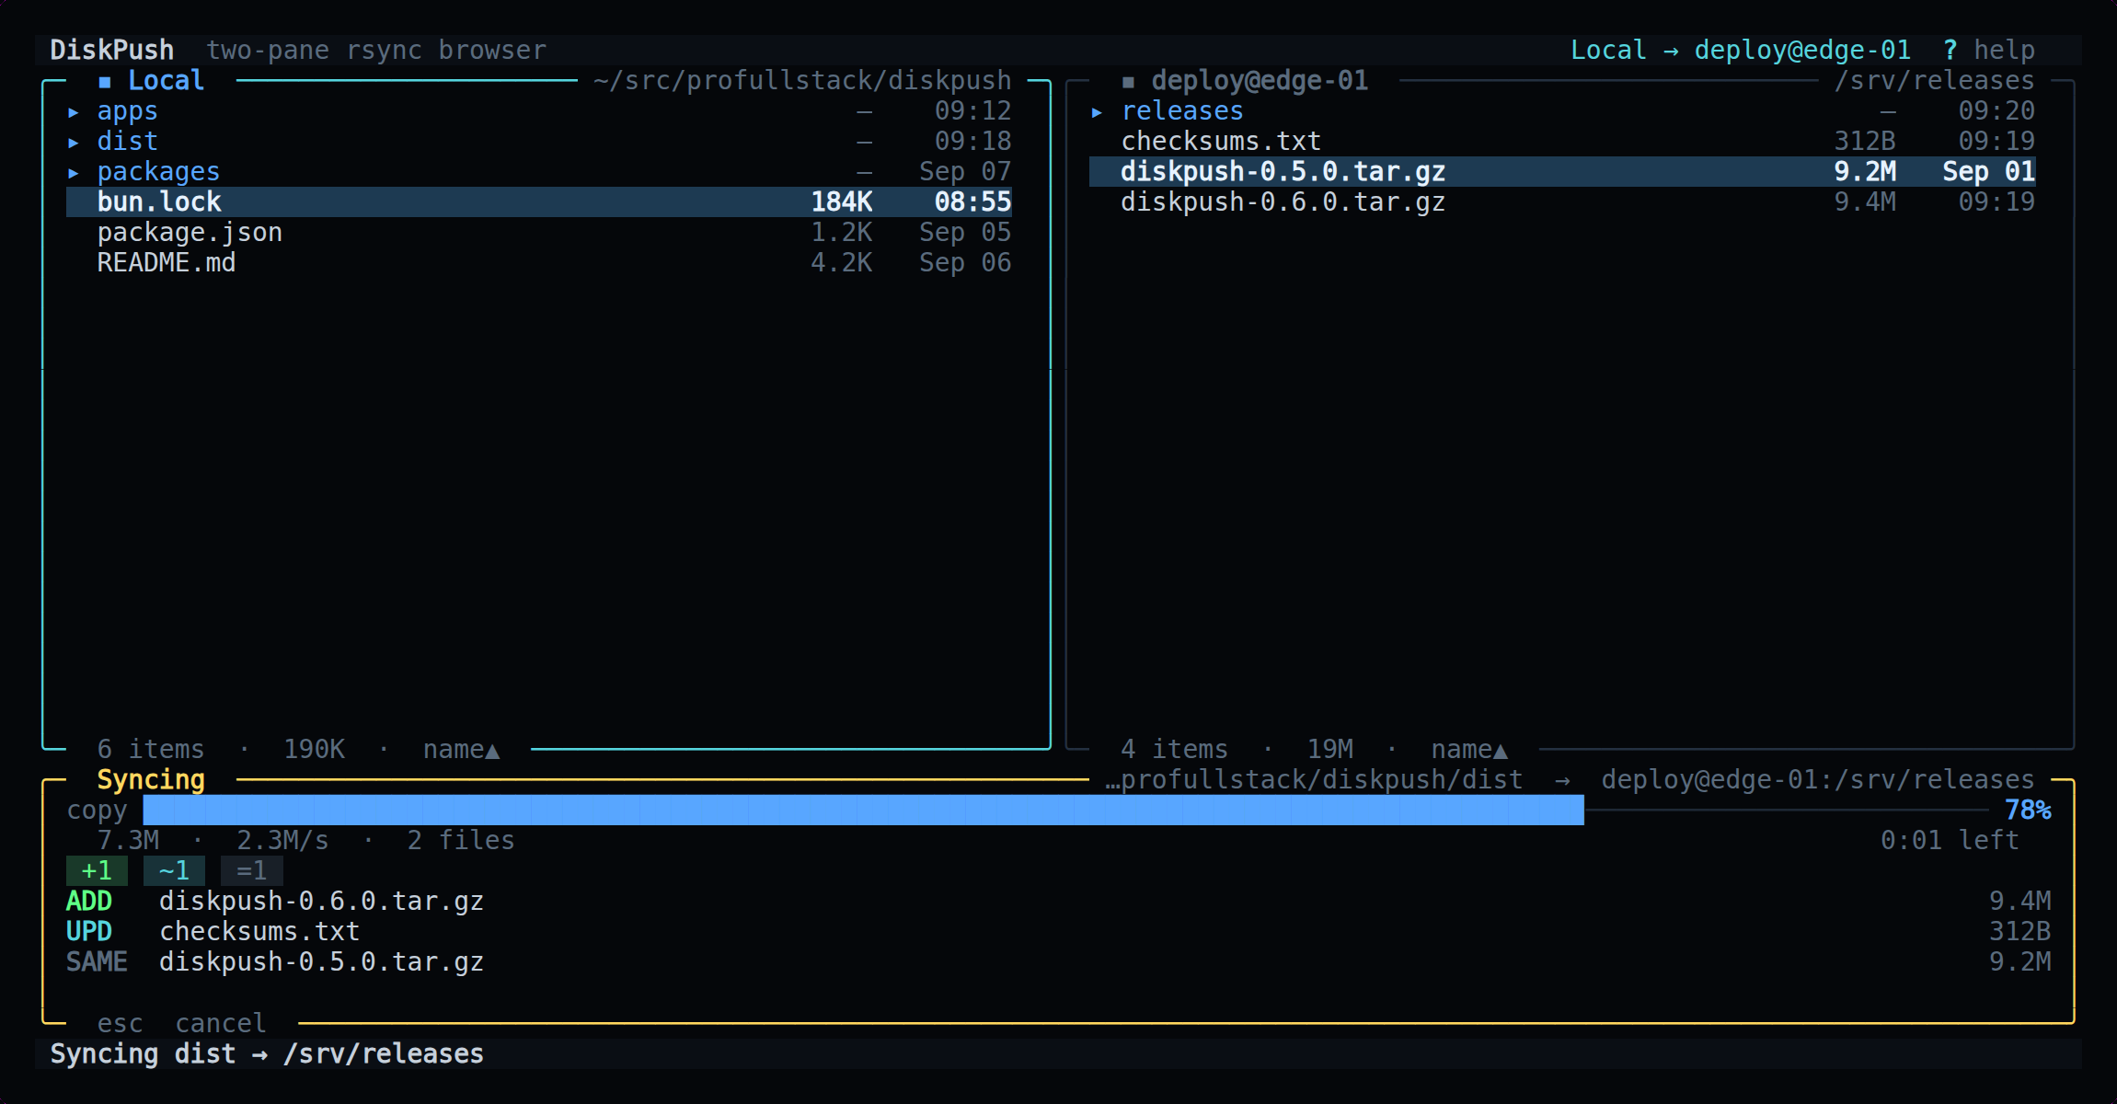Click the deploy@edge-01 pane square icon
Viewport: 2117px width, 1104px height.
click(x=1128, y=82)
